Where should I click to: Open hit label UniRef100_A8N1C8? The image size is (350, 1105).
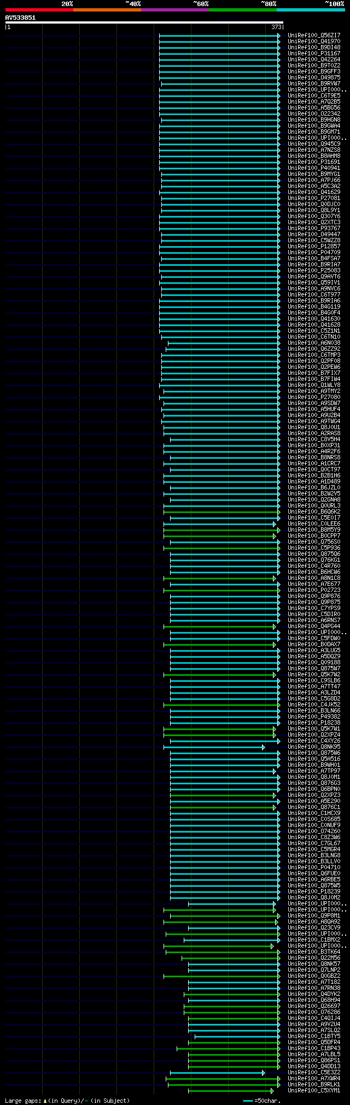pyautogui.click(x=314, y=578)
